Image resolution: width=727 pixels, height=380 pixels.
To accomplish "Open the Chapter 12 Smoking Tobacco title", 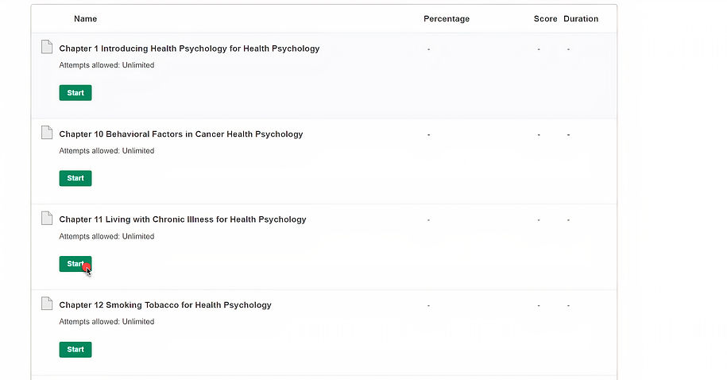I will pos(165,304).
